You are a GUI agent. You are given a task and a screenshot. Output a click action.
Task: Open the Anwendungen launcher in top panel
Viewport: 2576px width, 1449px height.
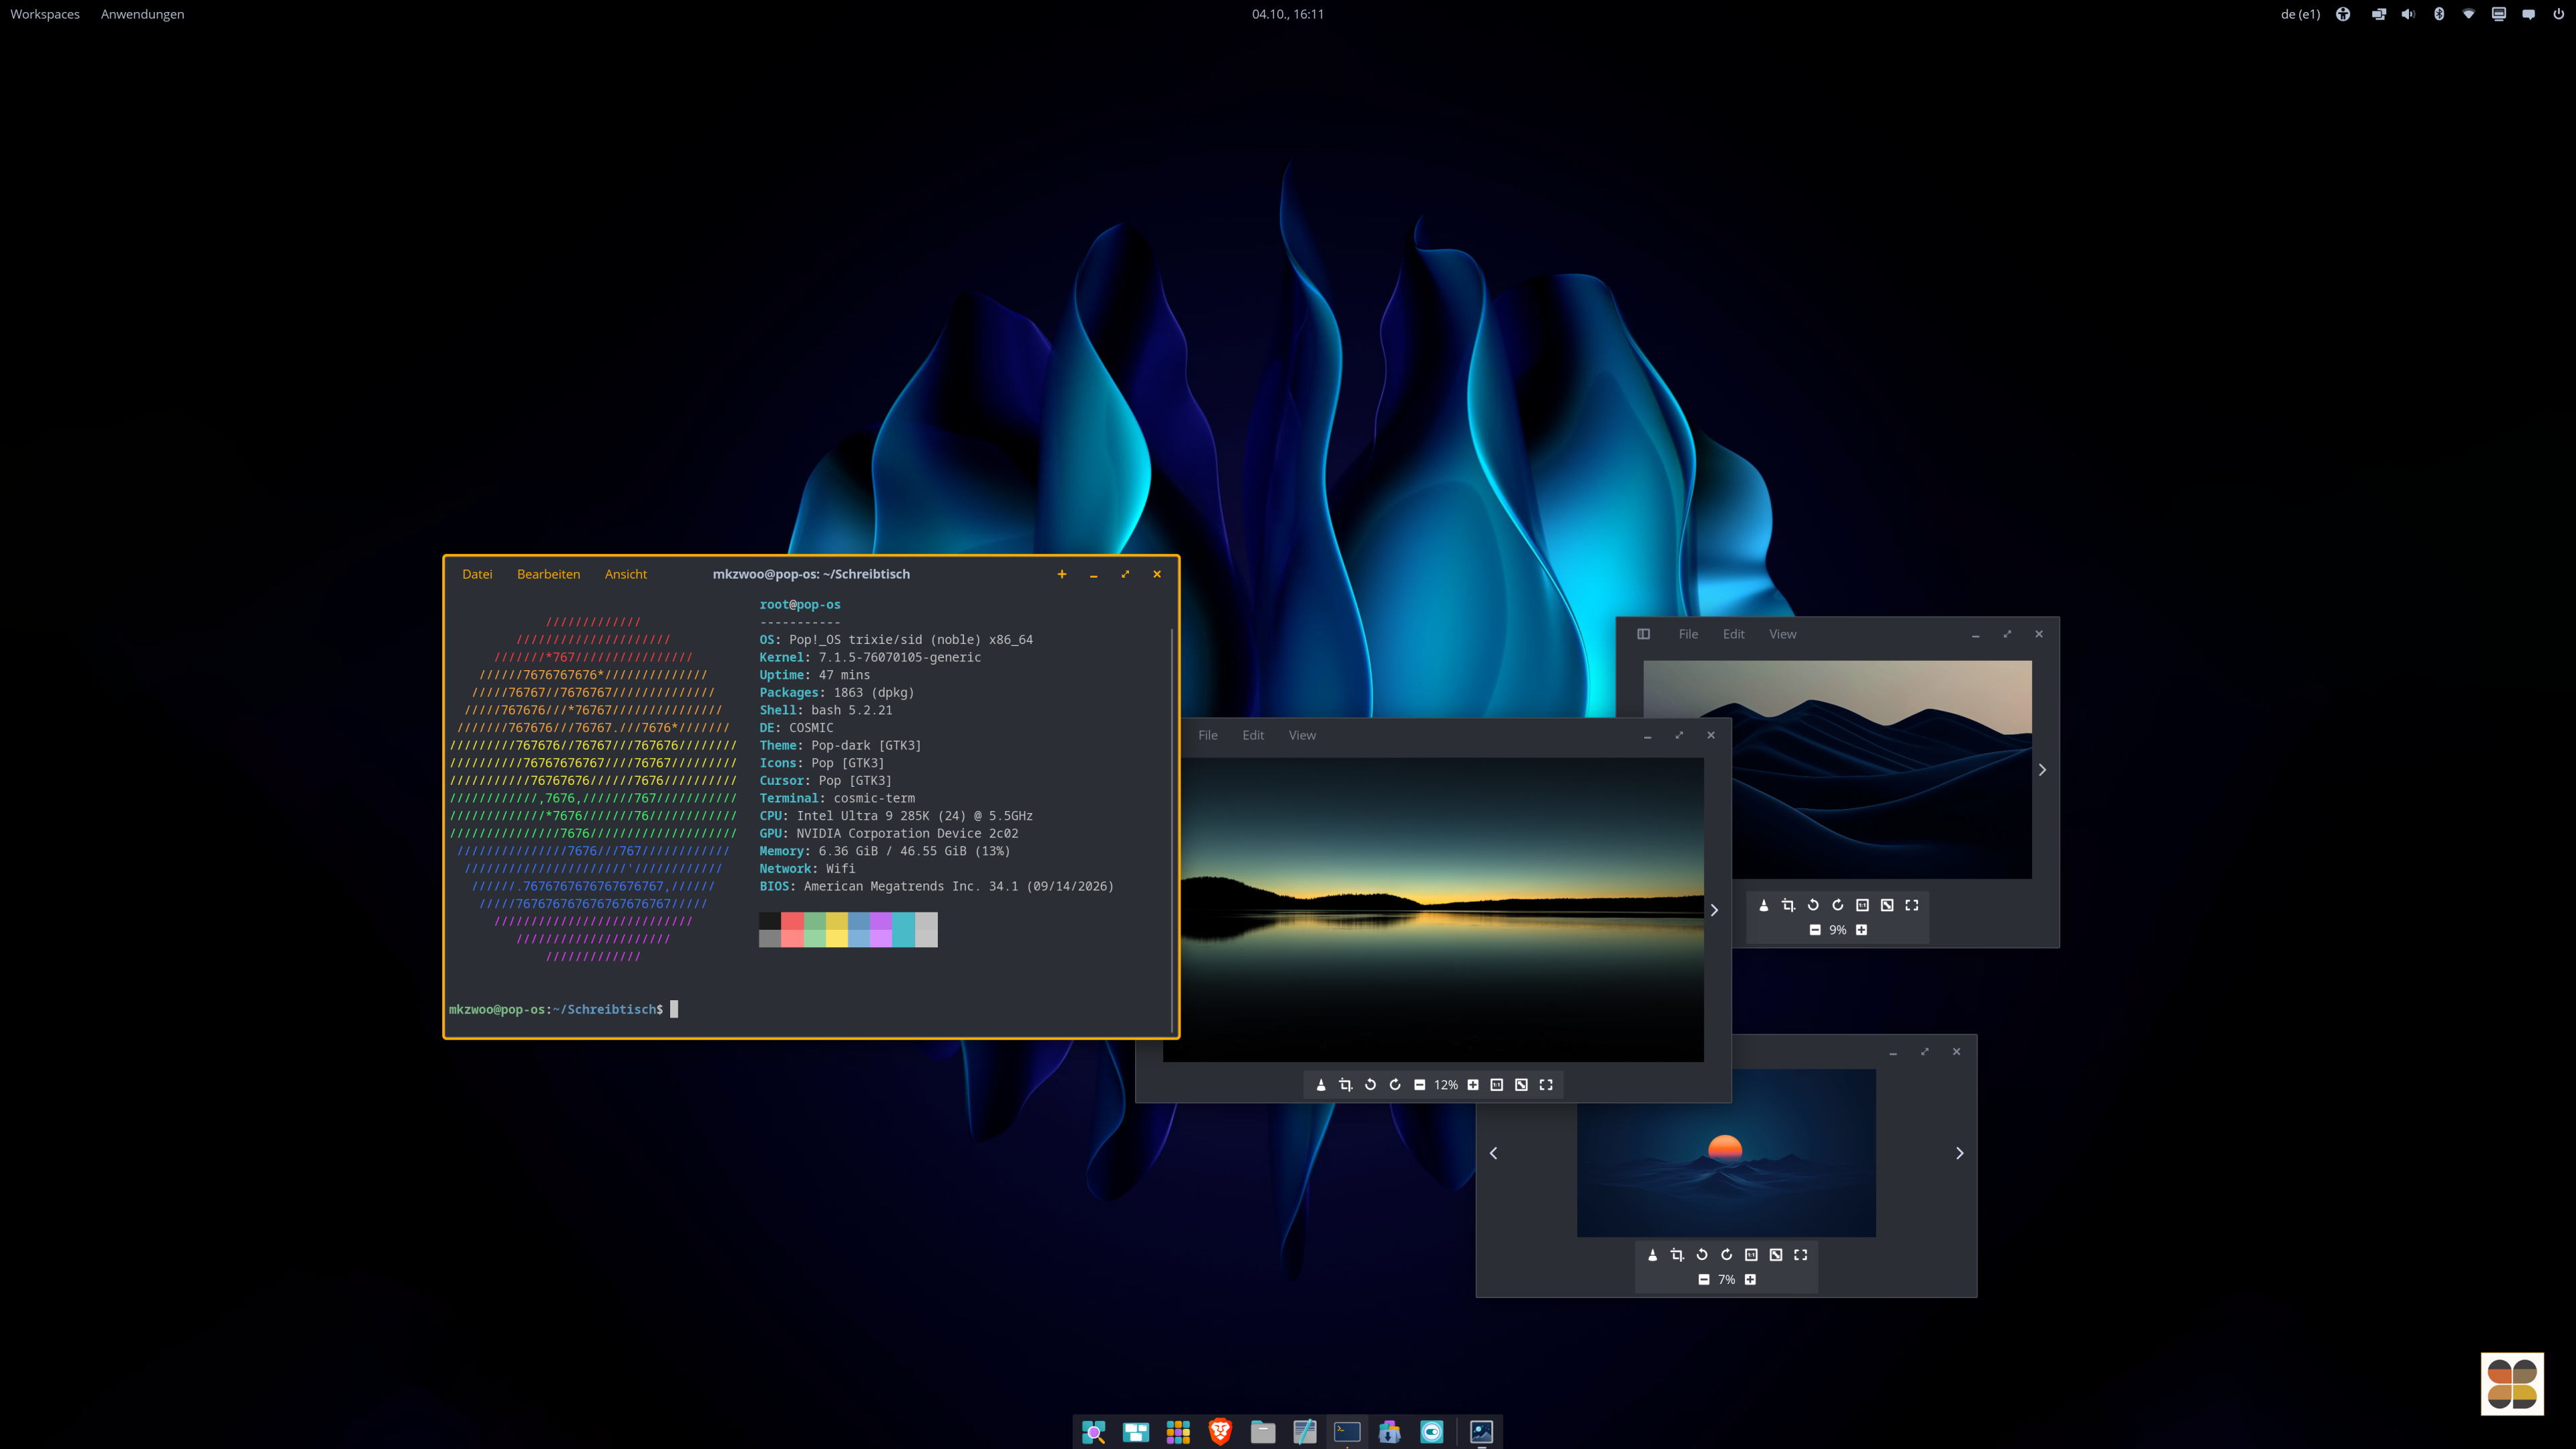point(142,14)
